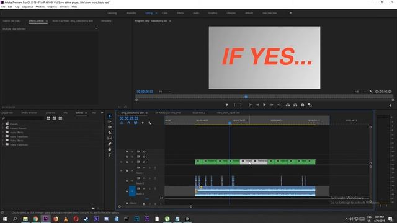397x223 pixels.
Task: Switch to Assembly workspace
Action: click(x=131, y=13)
